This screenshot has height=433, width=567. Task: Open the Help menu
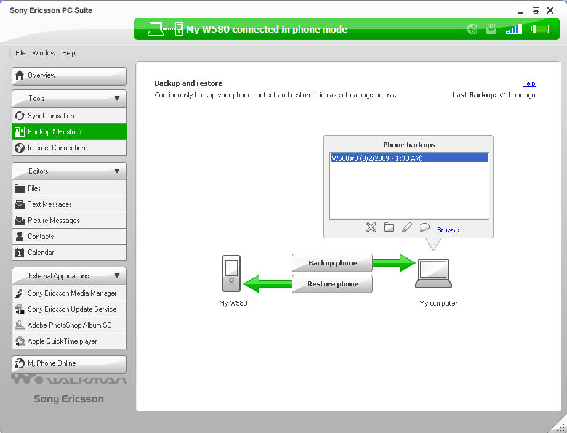[69, 53]
